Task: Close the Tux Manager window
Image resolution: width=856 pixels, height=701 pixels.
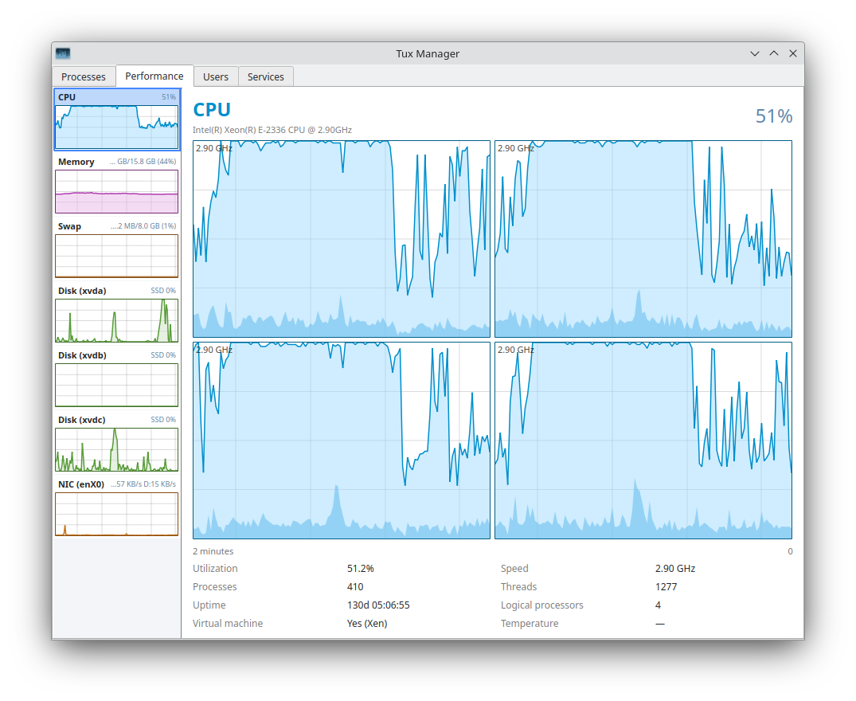Action: click(x=792, y=53)
